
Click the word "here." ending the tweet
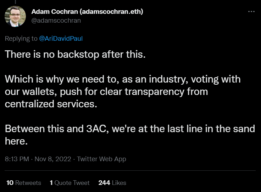tap(16, 141)
